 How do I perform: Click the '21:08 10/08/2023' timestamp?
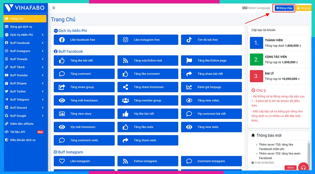pos(263,163)
